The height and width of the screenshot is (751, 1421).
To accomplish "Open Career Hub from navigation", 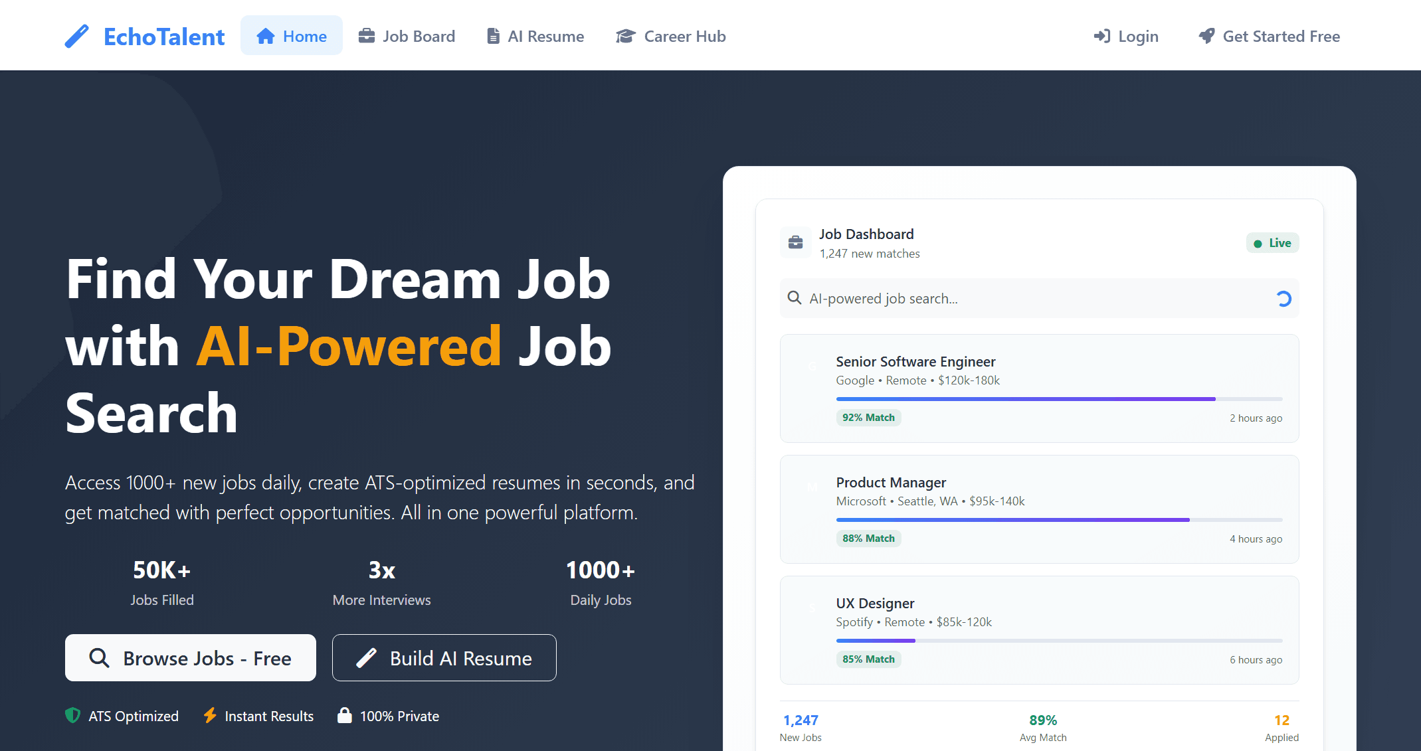I will 671,36.
